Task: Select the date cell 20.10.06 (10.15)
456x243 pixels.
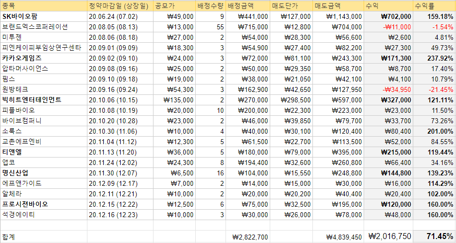Action: pos(120,100)
